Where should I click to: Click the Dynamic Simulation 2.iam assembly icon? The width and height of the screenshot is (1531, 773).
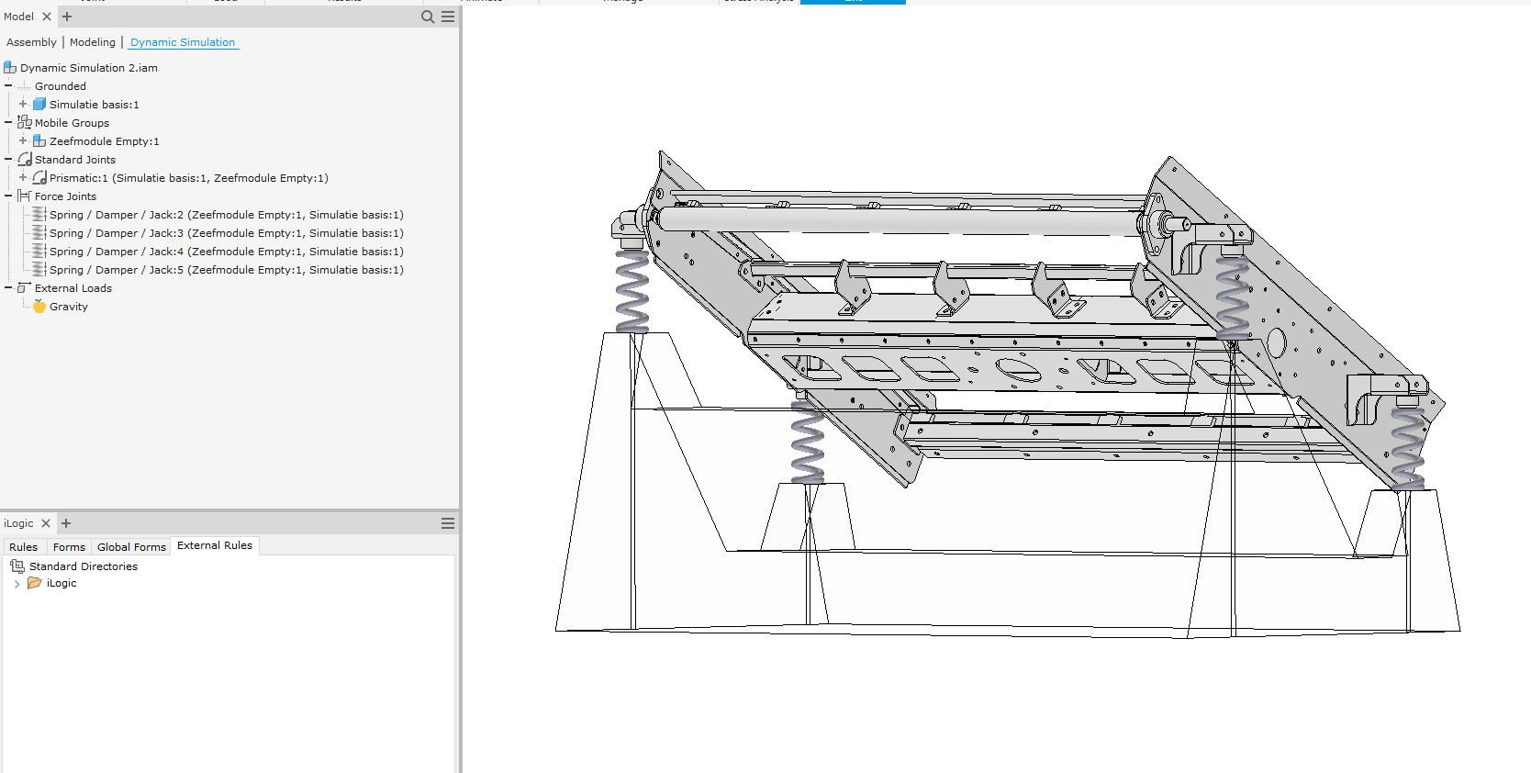[x=10, y=67]
